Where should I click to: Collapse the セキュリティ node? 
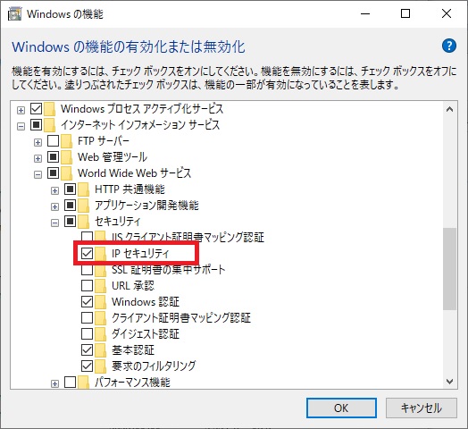(x=54, y=223)
